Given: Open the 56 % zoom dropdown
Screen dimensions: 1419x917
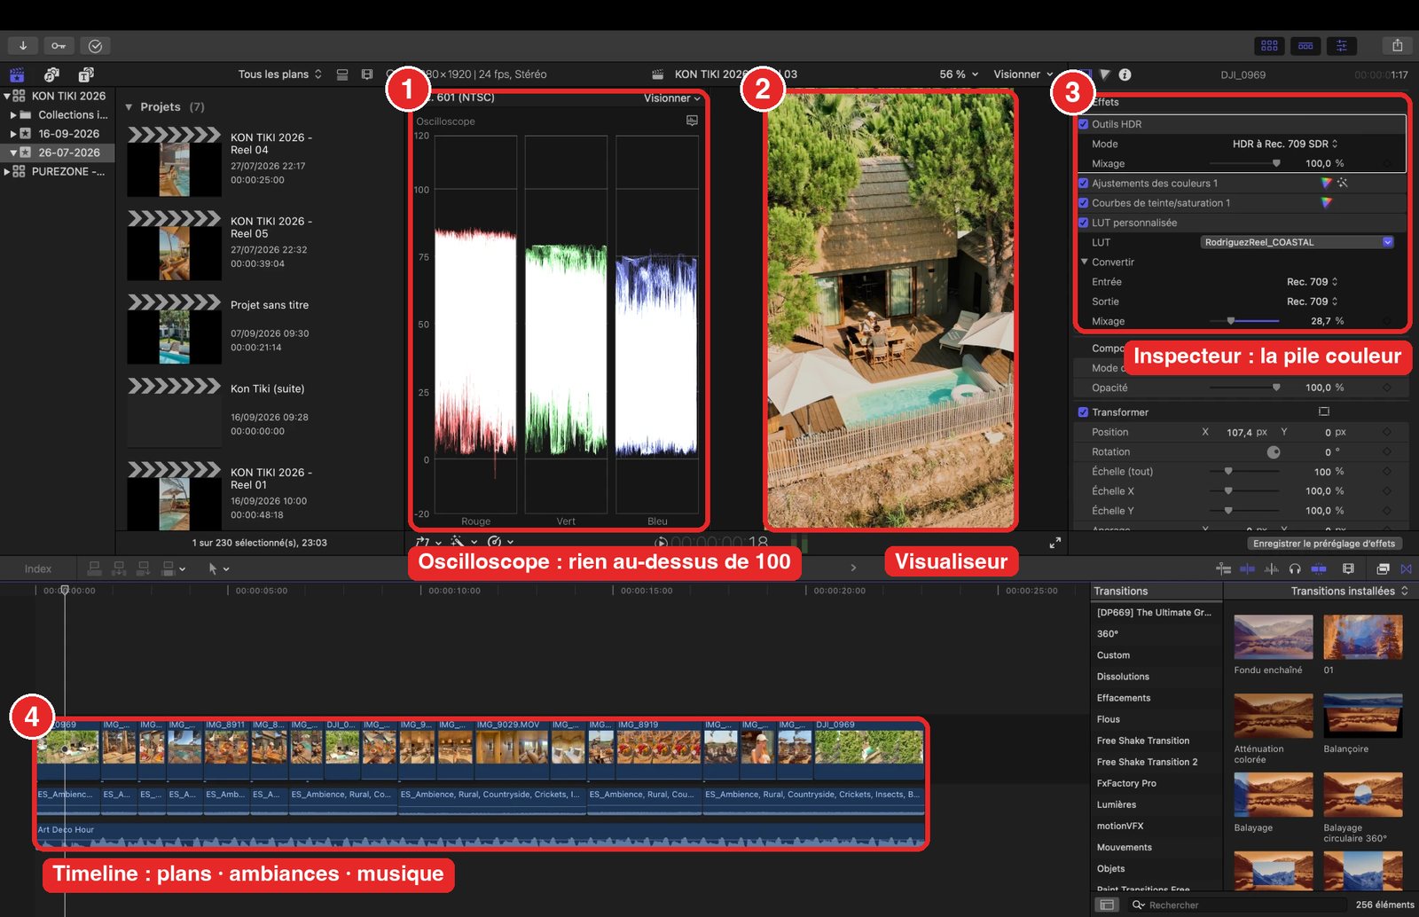Looking at the screenshot, I should [959, 74].
